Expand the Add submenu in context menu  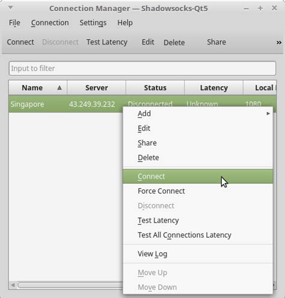tap(198, 114)
